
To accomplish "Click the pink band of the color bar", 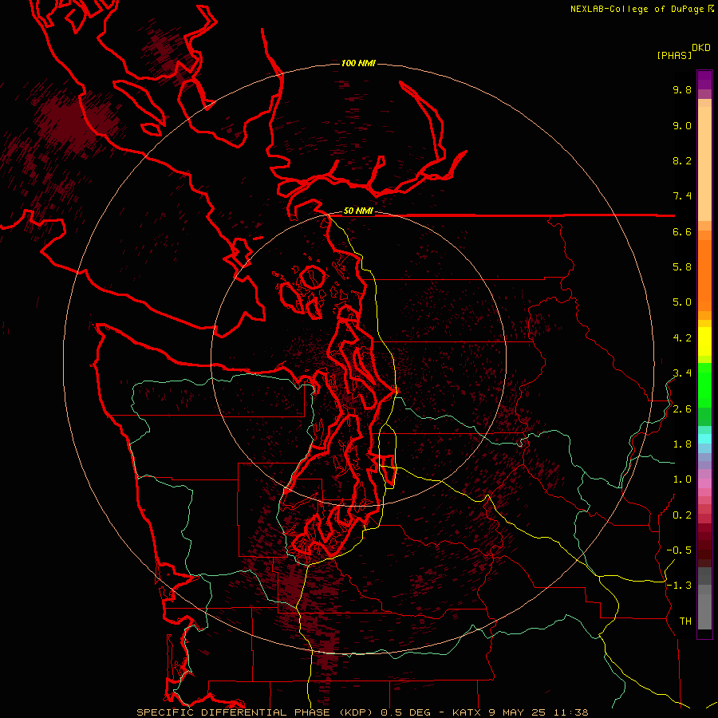I will tap(704, 483).
